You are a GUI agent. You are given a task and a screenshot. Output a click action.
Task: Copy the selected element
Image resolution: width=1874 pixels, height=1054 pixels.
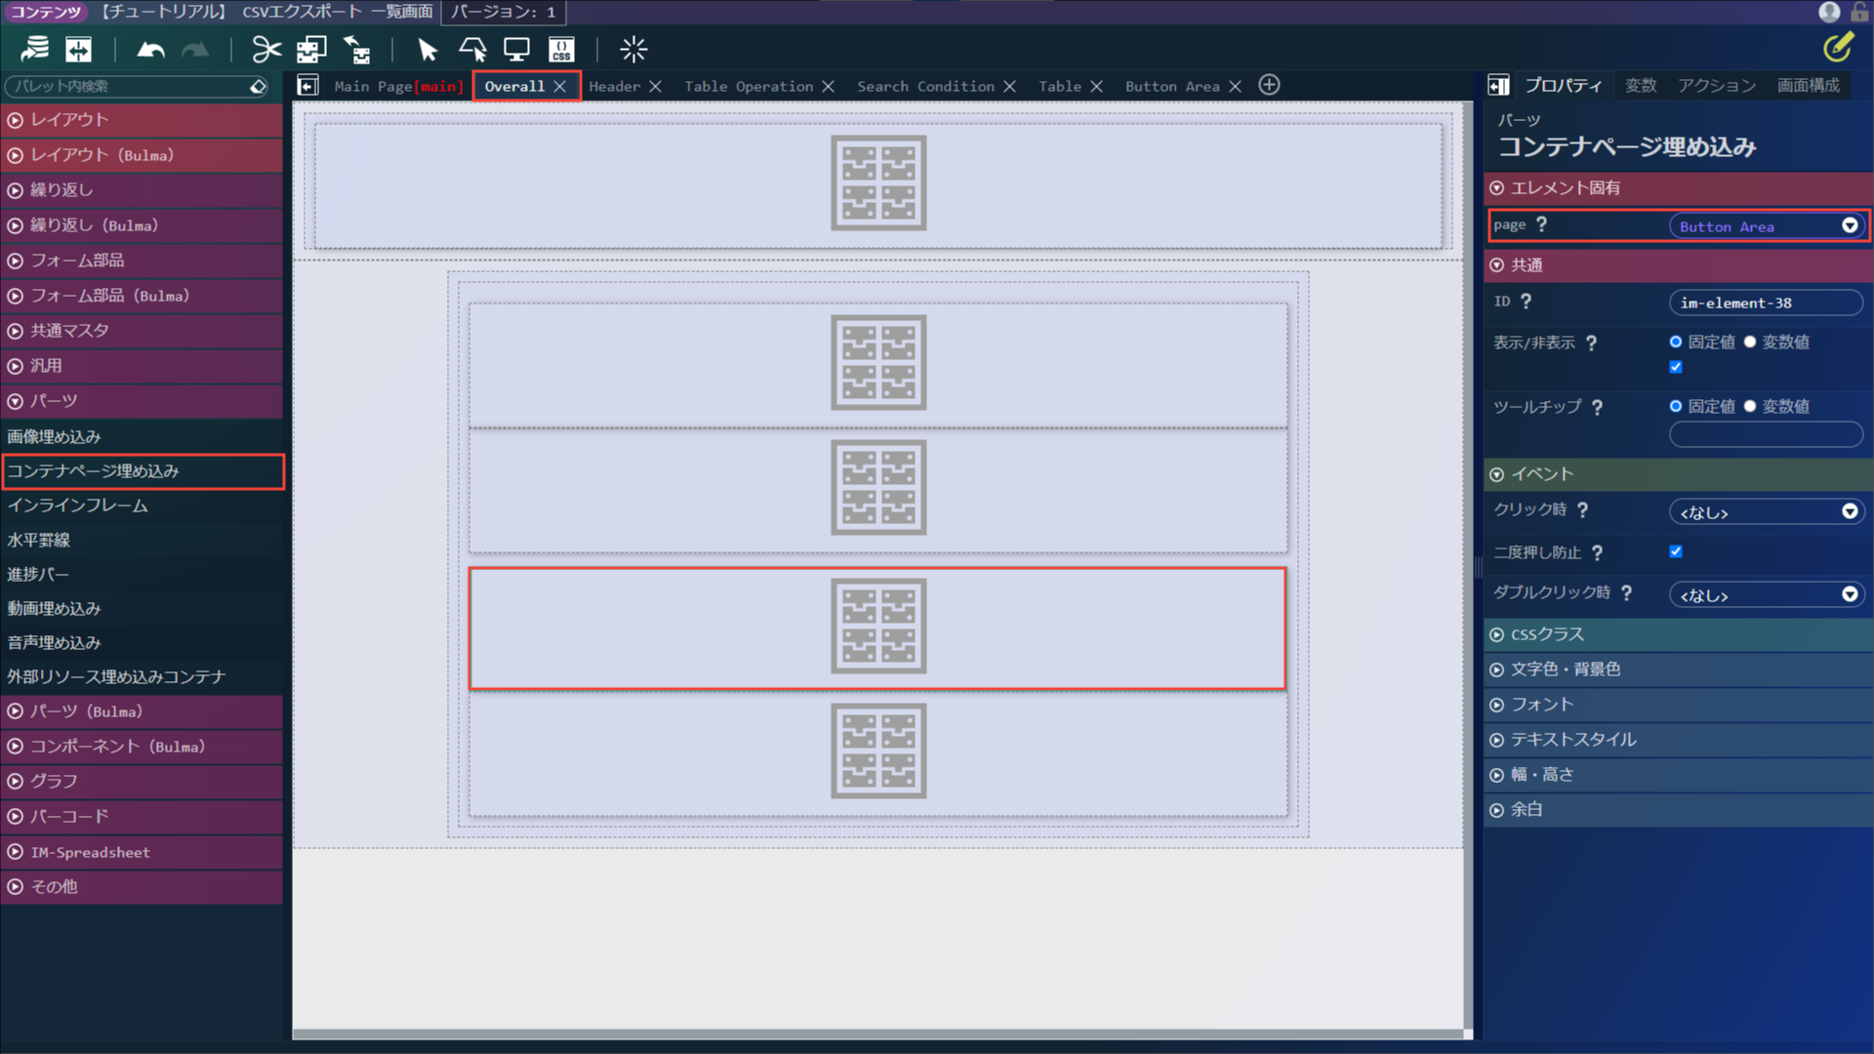pyautogui.click(x=311, y=49)
